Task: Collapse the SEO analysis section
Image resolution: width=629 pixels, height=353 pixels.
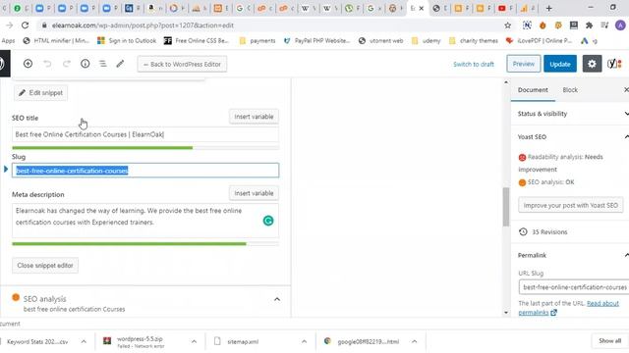Action: (277, 299)
